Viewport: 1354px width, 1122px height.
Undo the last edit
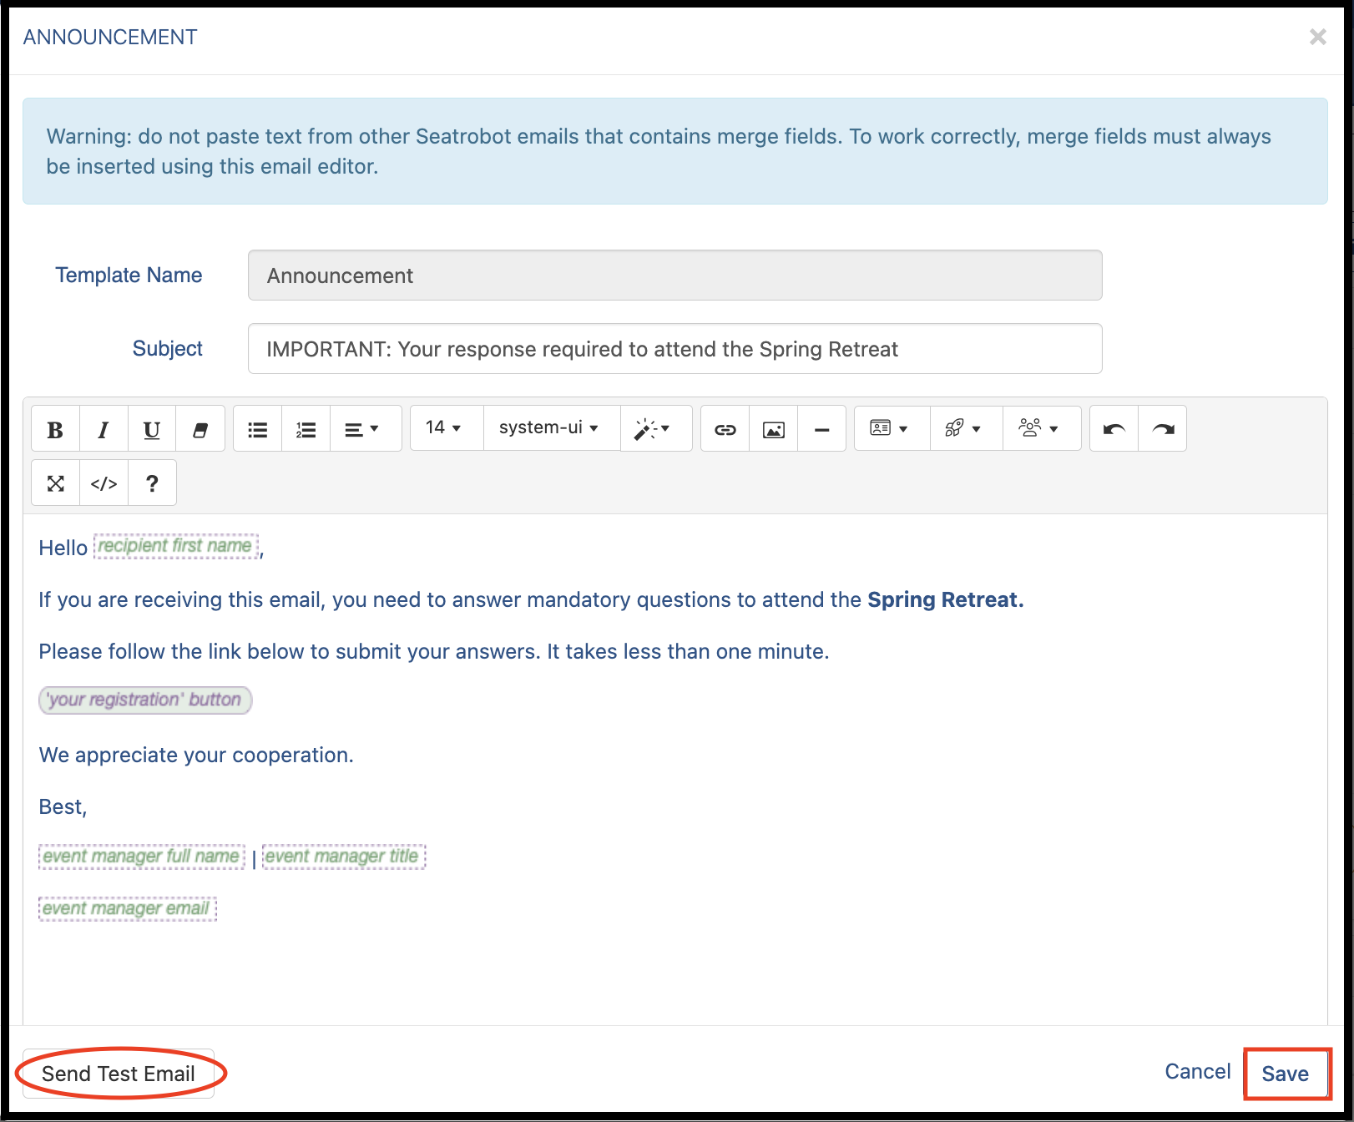coord(1114,429)
